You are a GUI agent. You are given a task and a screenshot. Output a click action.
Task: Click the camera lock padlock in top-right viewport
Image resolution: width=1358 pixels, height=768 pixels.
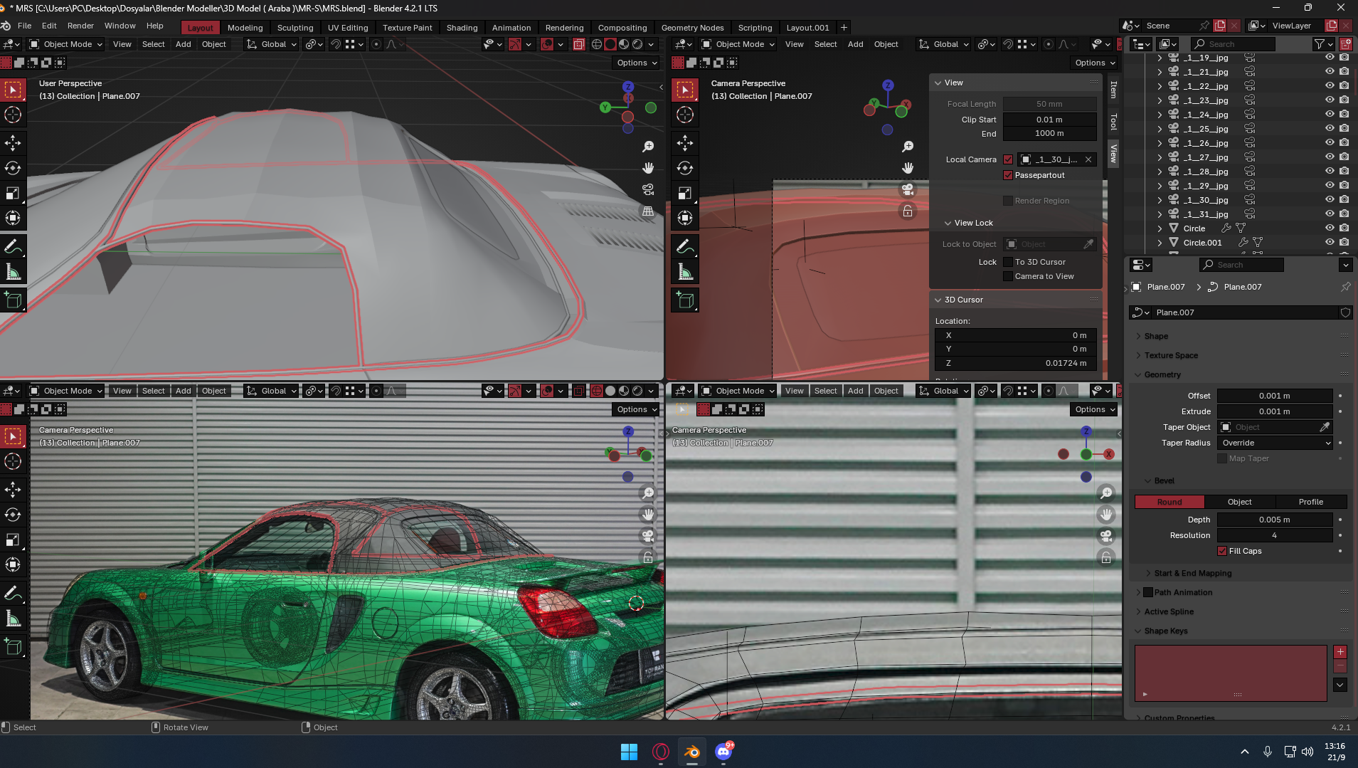[x=908, y=211]
